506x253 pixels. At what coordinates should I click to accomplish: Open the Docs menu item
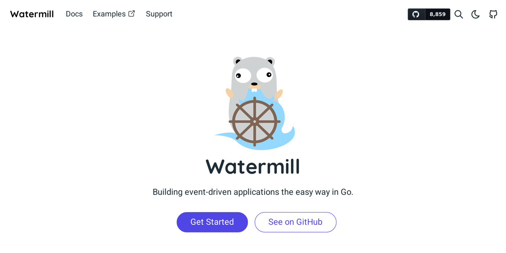74,14
